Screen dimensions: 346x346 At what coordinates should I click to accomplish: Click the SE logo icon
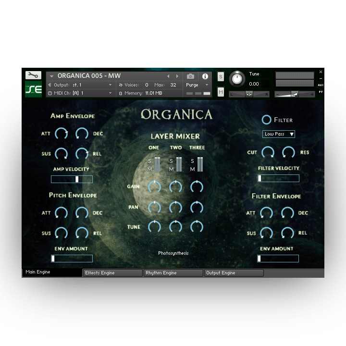33,89
